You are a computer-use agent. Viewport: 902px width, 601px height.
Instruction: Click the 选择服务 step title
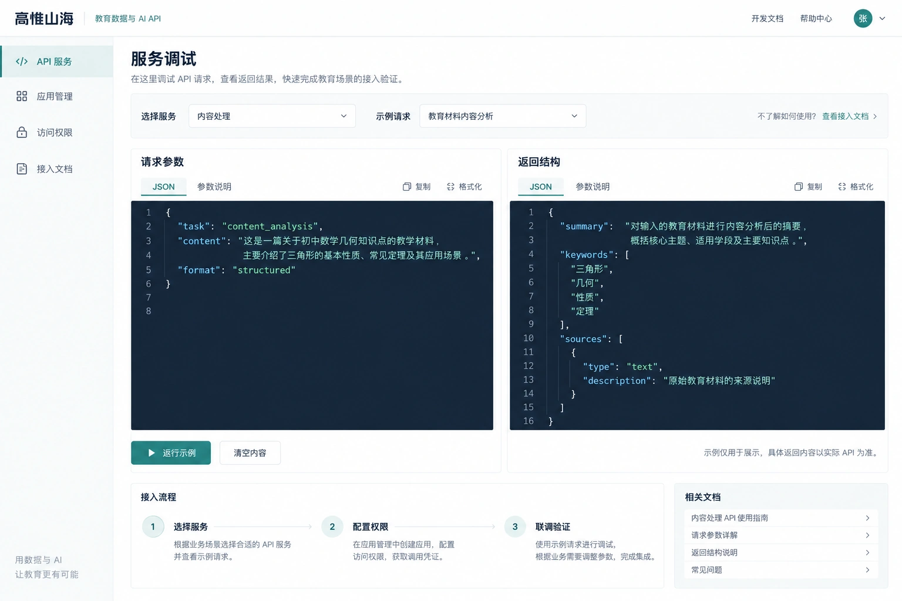[x=191, y=527]
